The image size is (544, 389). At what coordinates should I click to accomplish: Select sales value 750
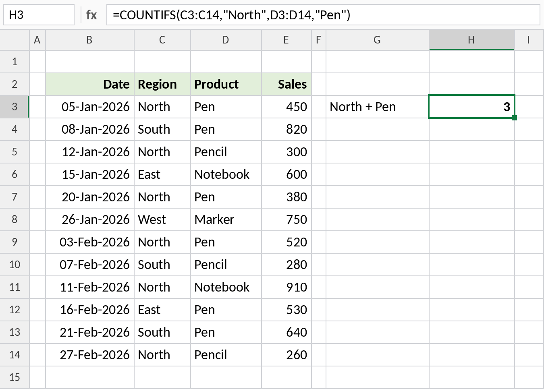287,219
